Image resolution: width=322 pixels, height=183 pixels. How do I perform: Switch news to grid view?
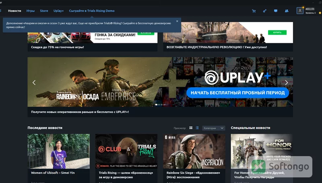tap(191, 128)
